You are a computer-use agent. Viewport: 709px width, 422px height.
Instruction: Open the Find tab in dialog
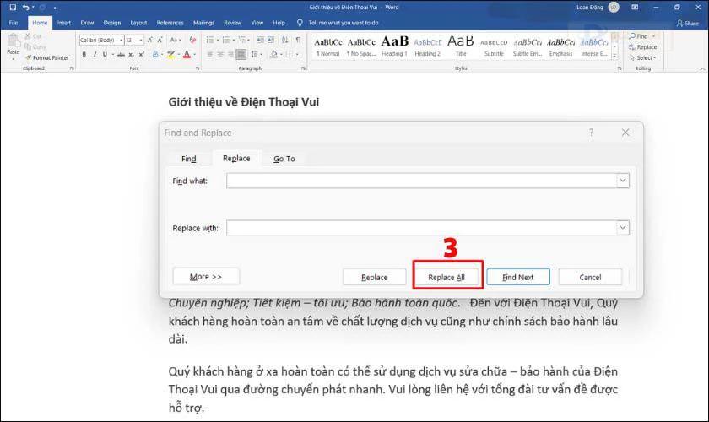click(188, 159)
